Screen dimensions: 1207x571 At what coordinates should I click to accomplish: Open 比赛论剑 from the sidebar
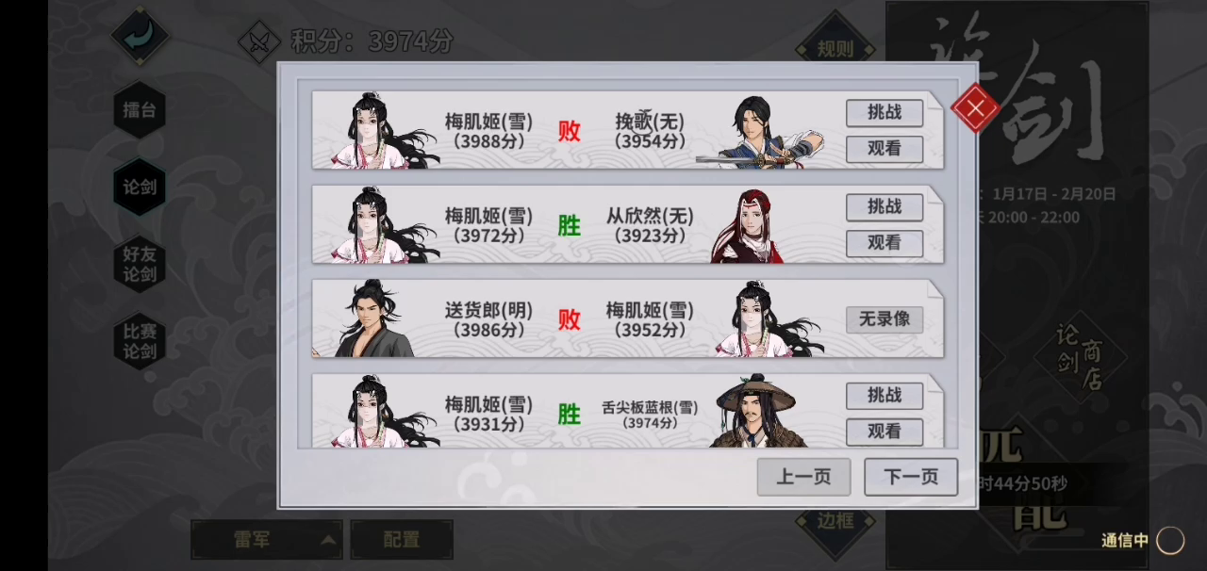140,341
